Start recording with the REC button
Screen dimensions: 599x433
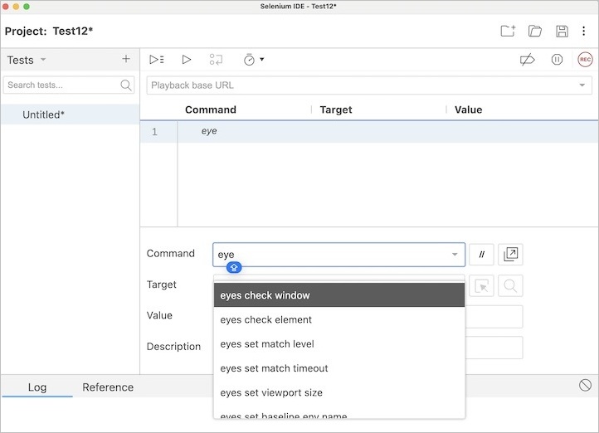click(x=585, y=60)
